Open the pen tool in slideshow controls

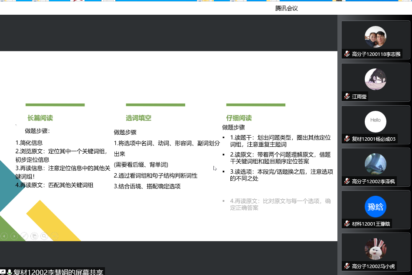[x=24, y=236]
